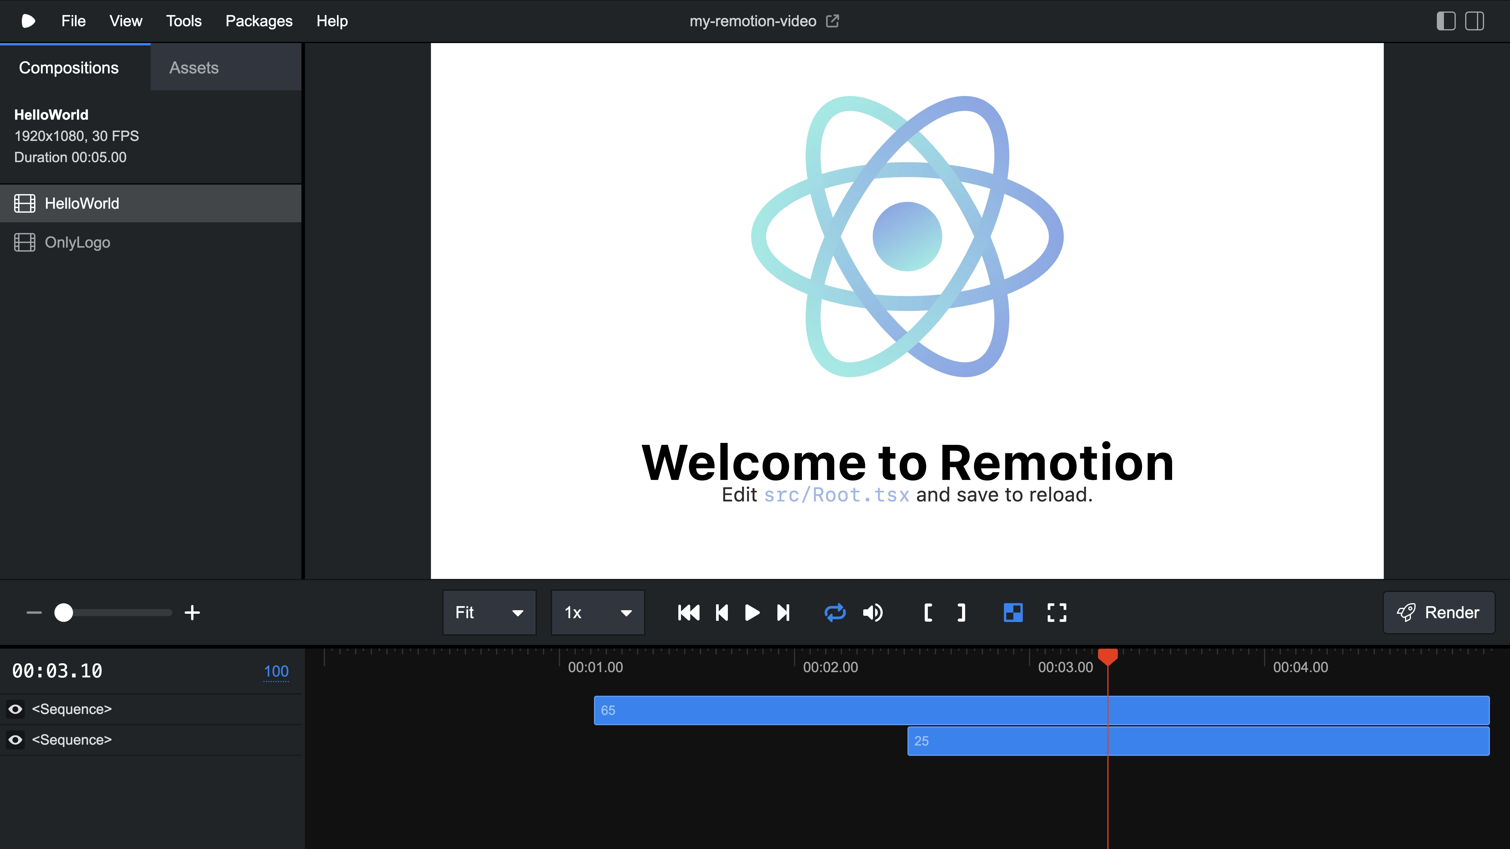Set the out point marker

pos(961,613)
